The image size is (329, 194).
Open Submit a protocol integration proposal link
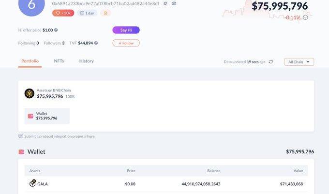(60, 136)
